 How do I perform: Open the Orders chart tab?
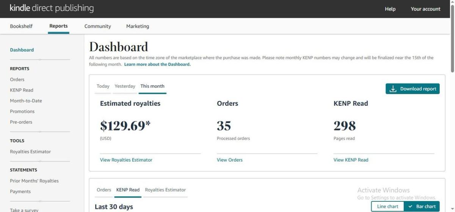[x=104, y=190]
